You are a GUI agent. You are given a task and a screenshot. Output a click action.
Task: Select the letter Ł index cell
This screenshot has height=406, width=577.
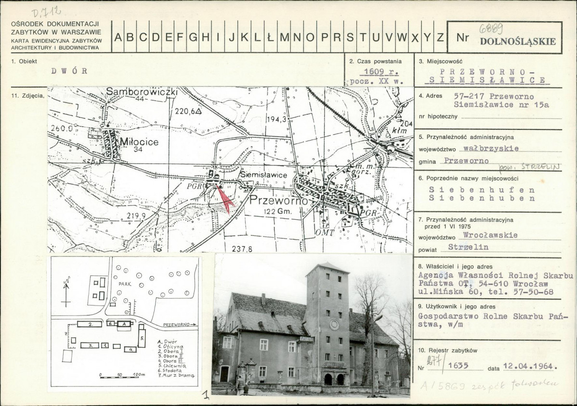coord(271,37)
